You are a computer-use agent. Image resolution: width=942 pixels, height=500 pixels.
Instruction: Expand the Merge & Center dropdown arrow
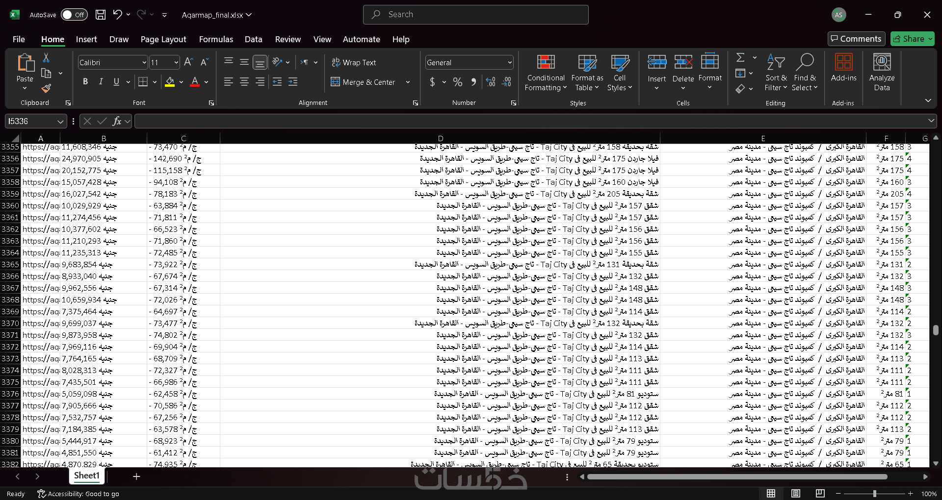[408, 82]
